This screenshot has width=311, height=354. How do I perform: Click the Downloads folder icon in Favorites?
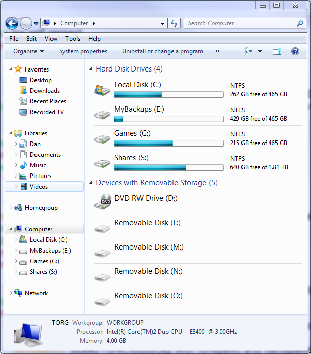click(23, 91)
